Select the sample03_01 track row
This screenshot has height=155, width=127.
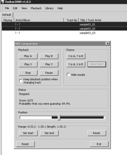tap(64, 25)
